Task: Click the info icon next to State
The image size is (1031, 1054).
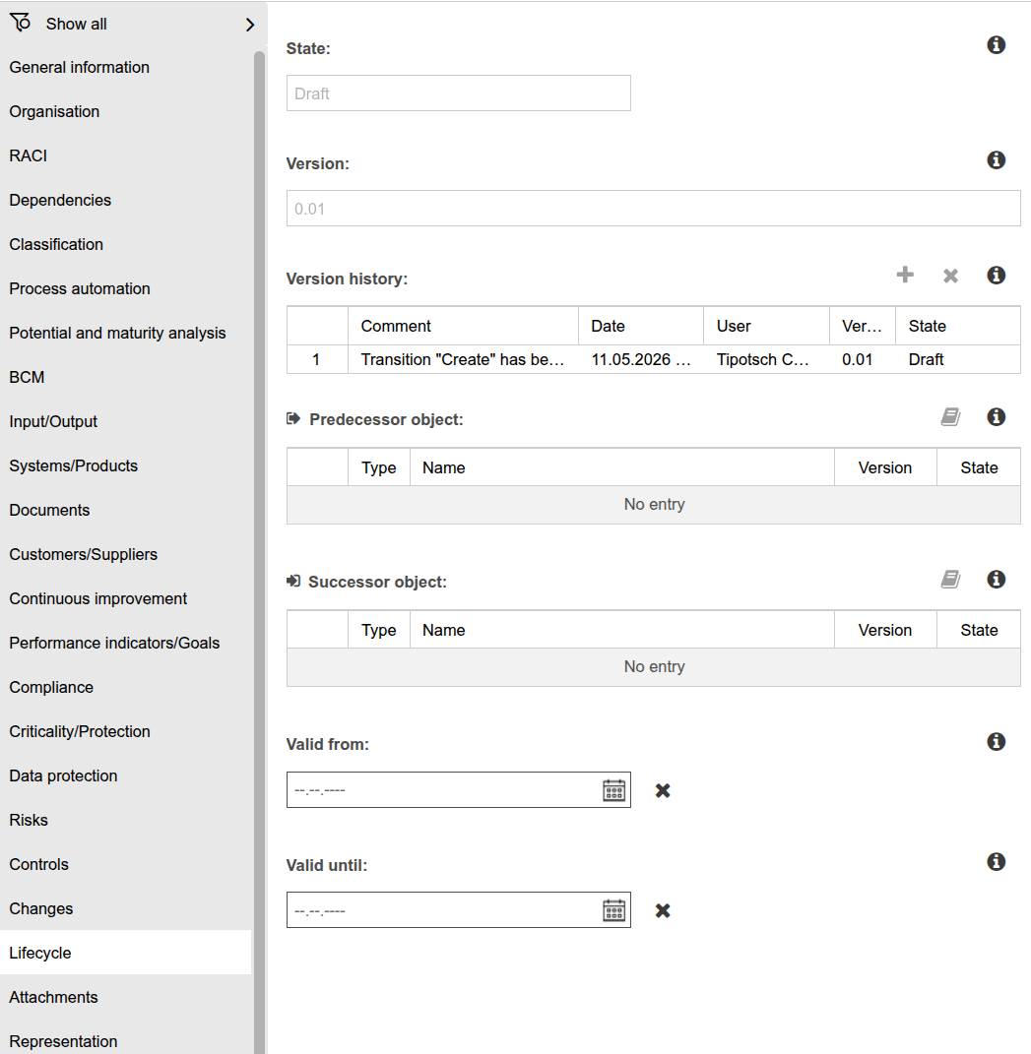Action: (x=996, y=45)
